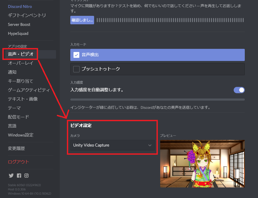Click the 確認しまし... mic test button
The image size is (258, 198).
(82, 20)
